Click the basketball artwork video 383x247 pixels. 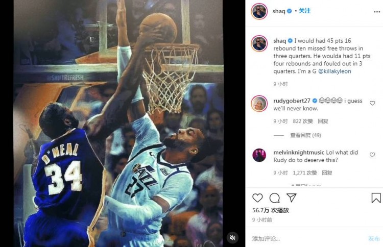click(x=118, y=123)
